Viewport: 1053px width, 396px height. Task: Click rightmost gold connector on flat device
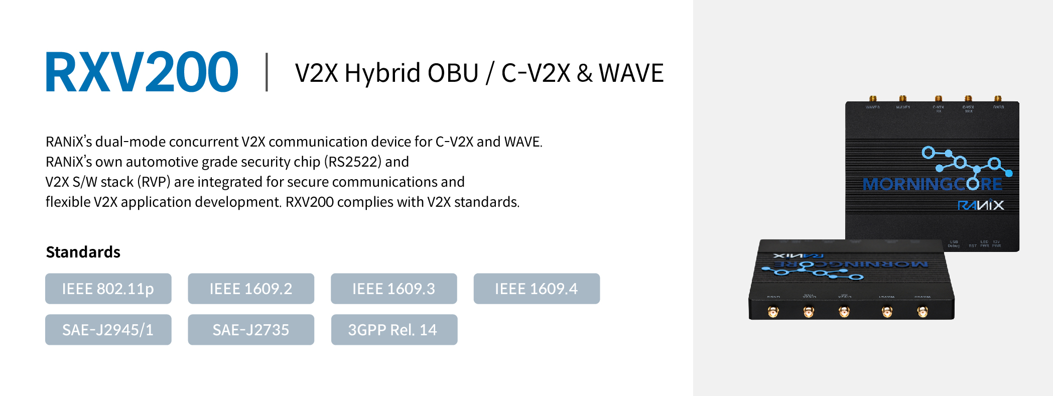click(923, 312)
